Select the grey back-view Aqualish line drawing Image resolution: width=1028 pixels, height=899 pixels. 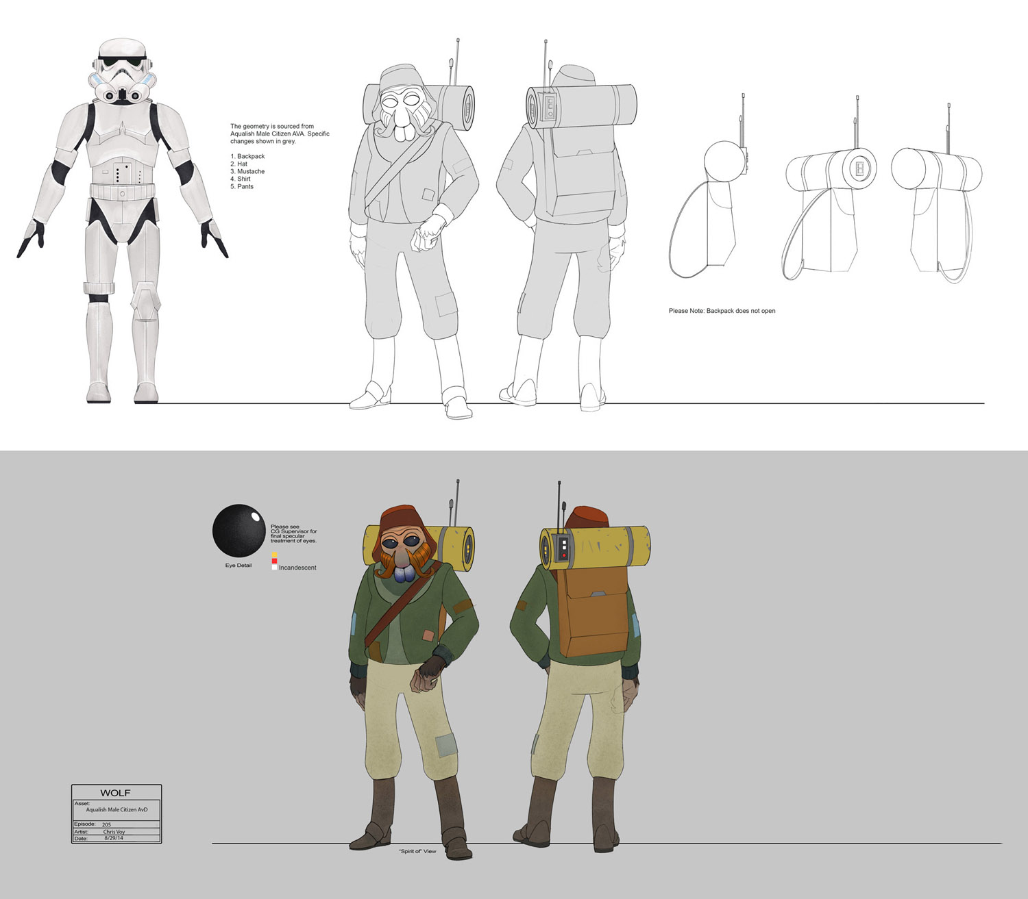567,226
